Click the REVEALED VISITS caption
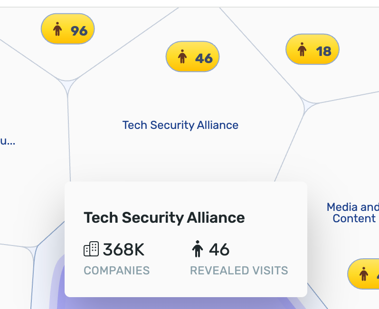Image resolution: width=379 pixels, height=309 pixels. (239, 271)
